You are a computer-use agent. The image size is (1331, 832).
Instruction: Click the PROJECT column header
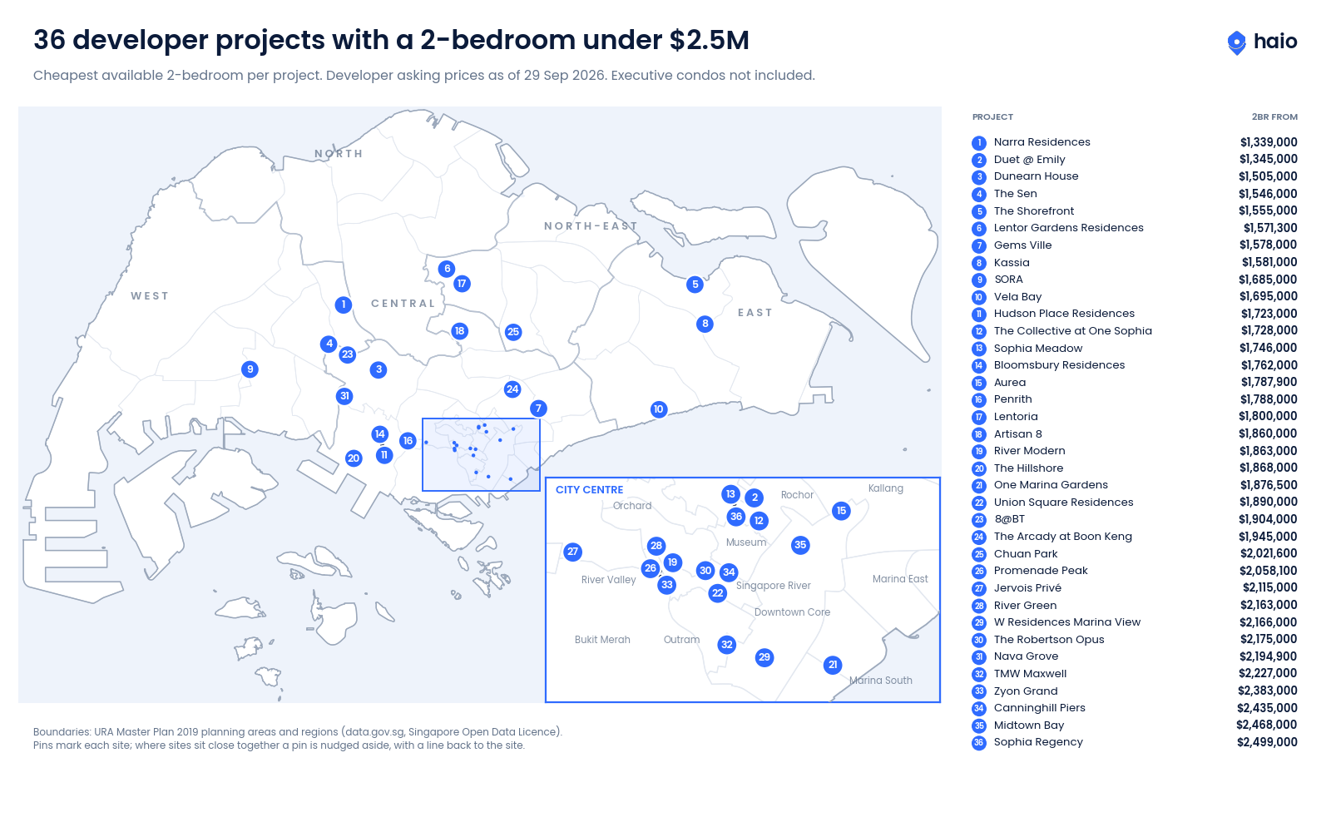tap(992, 117)
